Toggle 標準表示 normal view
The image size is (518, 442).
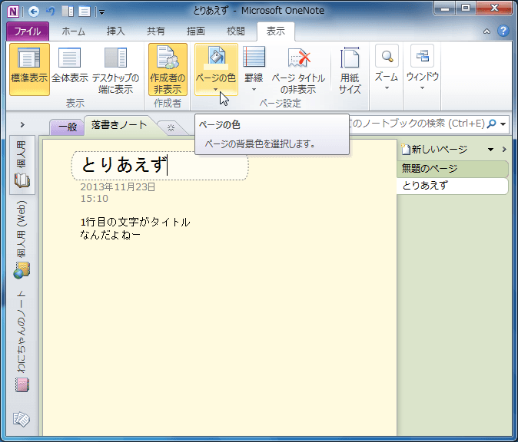29,70
